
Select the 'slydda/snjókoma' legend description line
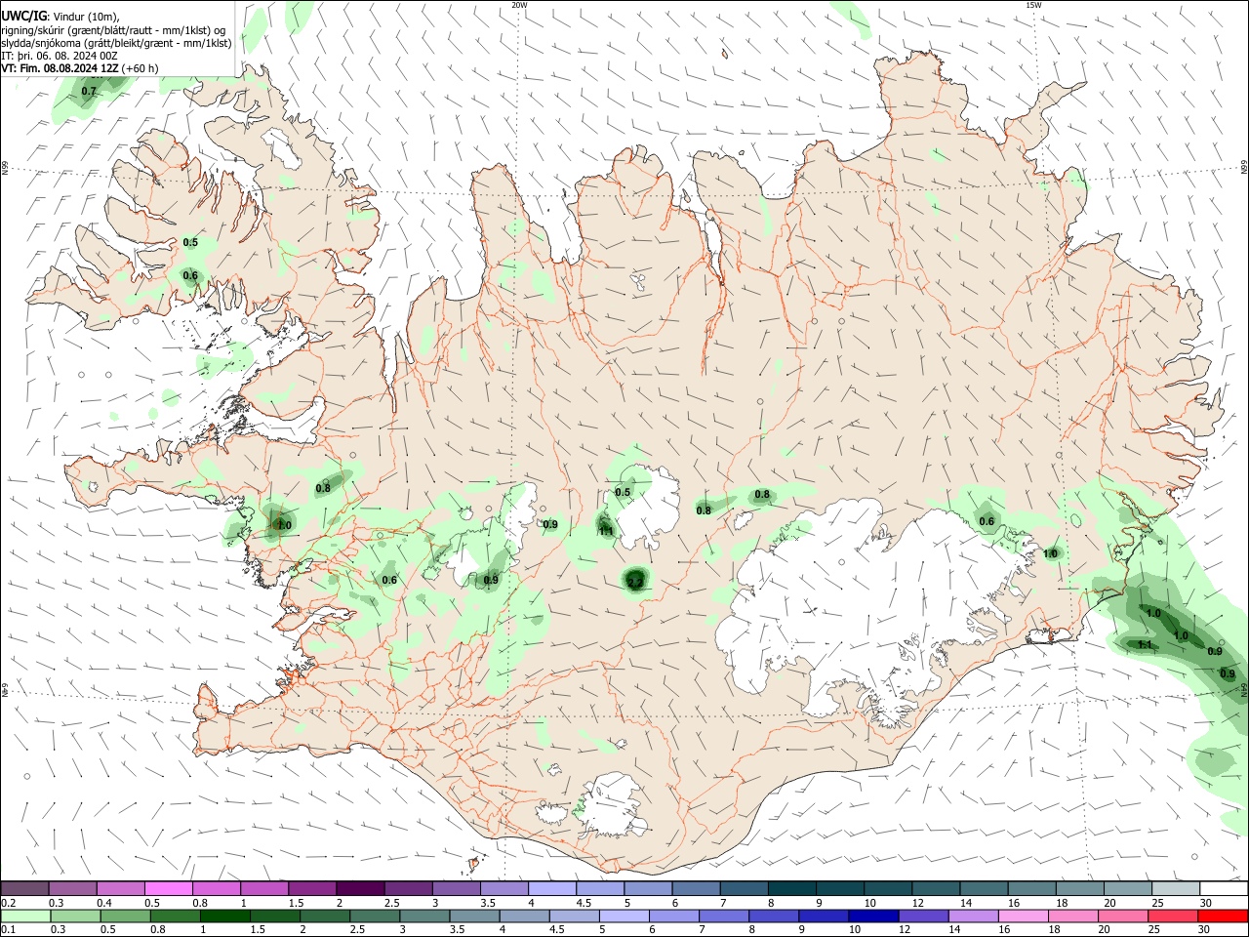(x=116, y=43)
